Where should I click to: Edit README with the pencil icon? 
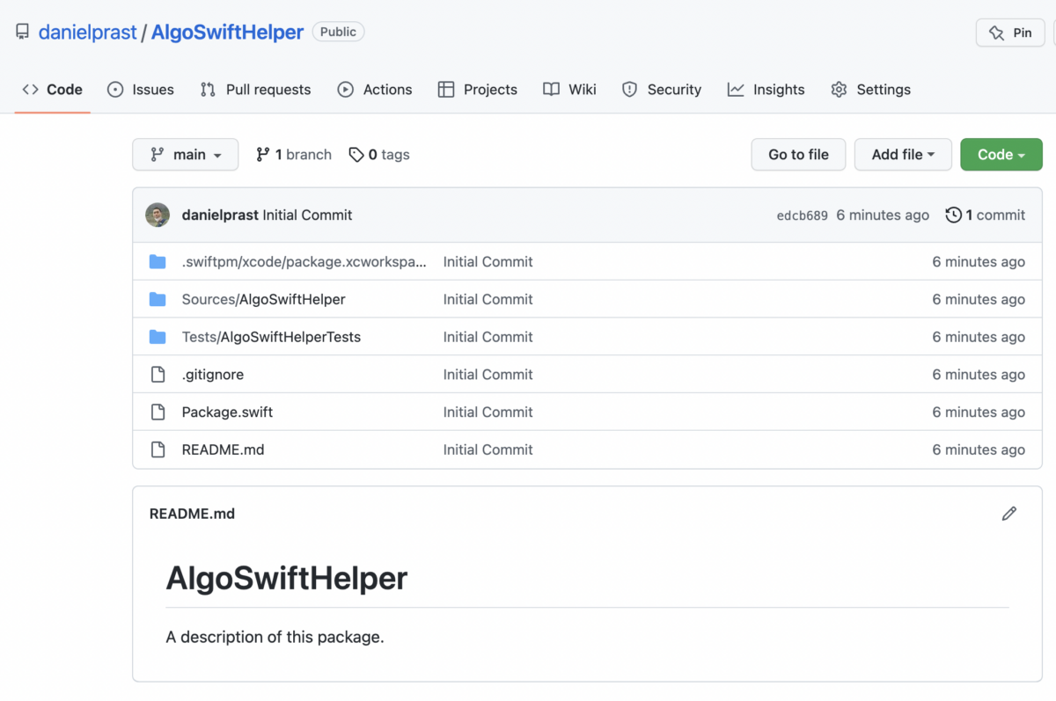pos(1009,514)
